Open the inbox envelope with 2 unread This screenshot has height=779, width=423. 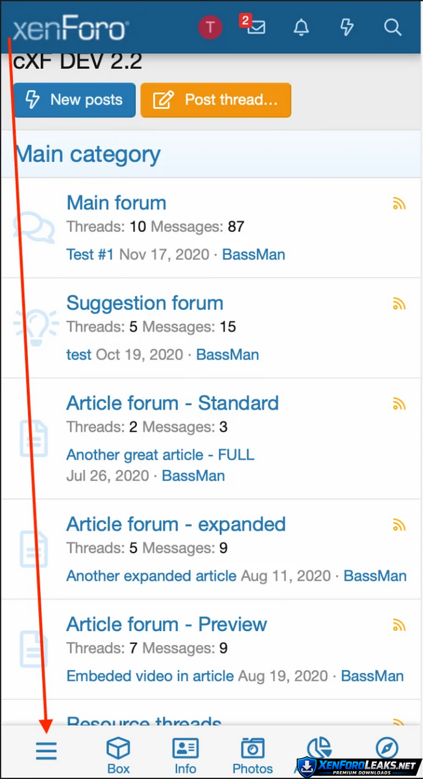[x=256, y=27]
